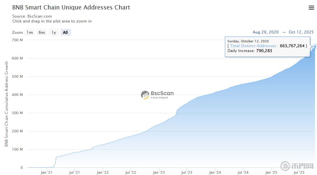The image size is (317, 175).
Task: Click the Source: BscScan.com subtitle text
Action: (32, 16)
